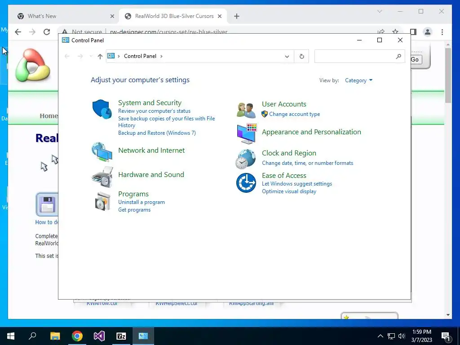This screenshot has width=460, height=345.
Task: Bookmark this page with the star icon
Action: [395, 31]
